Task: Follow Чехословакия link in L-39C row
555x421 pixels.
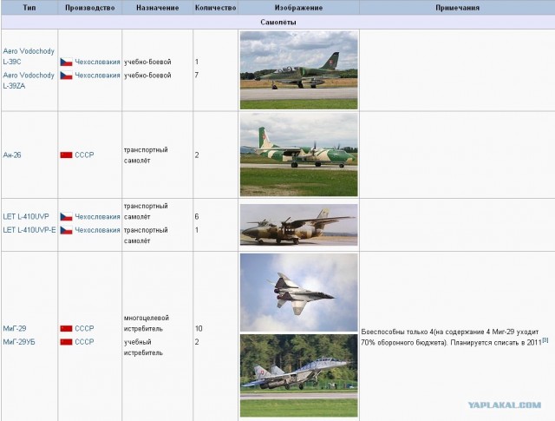Action: (x=97, y=62)
